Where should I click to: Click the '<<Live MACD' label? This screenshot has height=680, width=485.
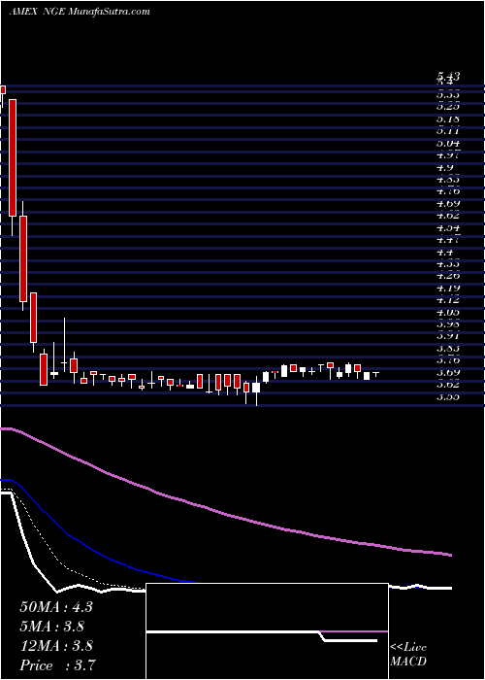tap(408, 655)
